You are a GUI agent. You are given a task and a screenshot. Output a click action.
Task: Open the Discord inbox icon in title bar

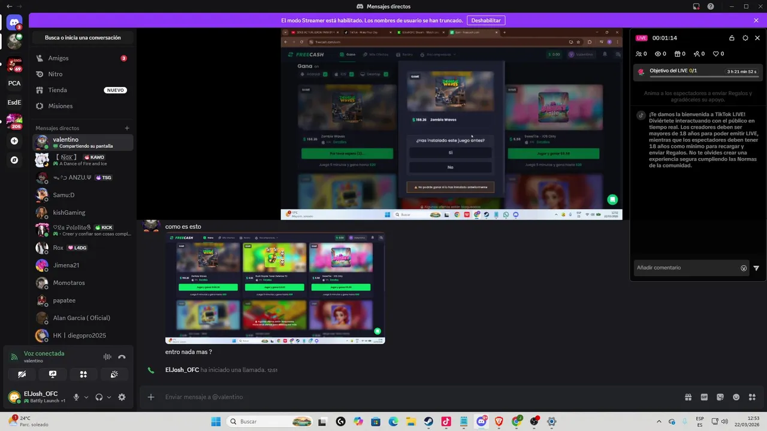pos(696,7)
